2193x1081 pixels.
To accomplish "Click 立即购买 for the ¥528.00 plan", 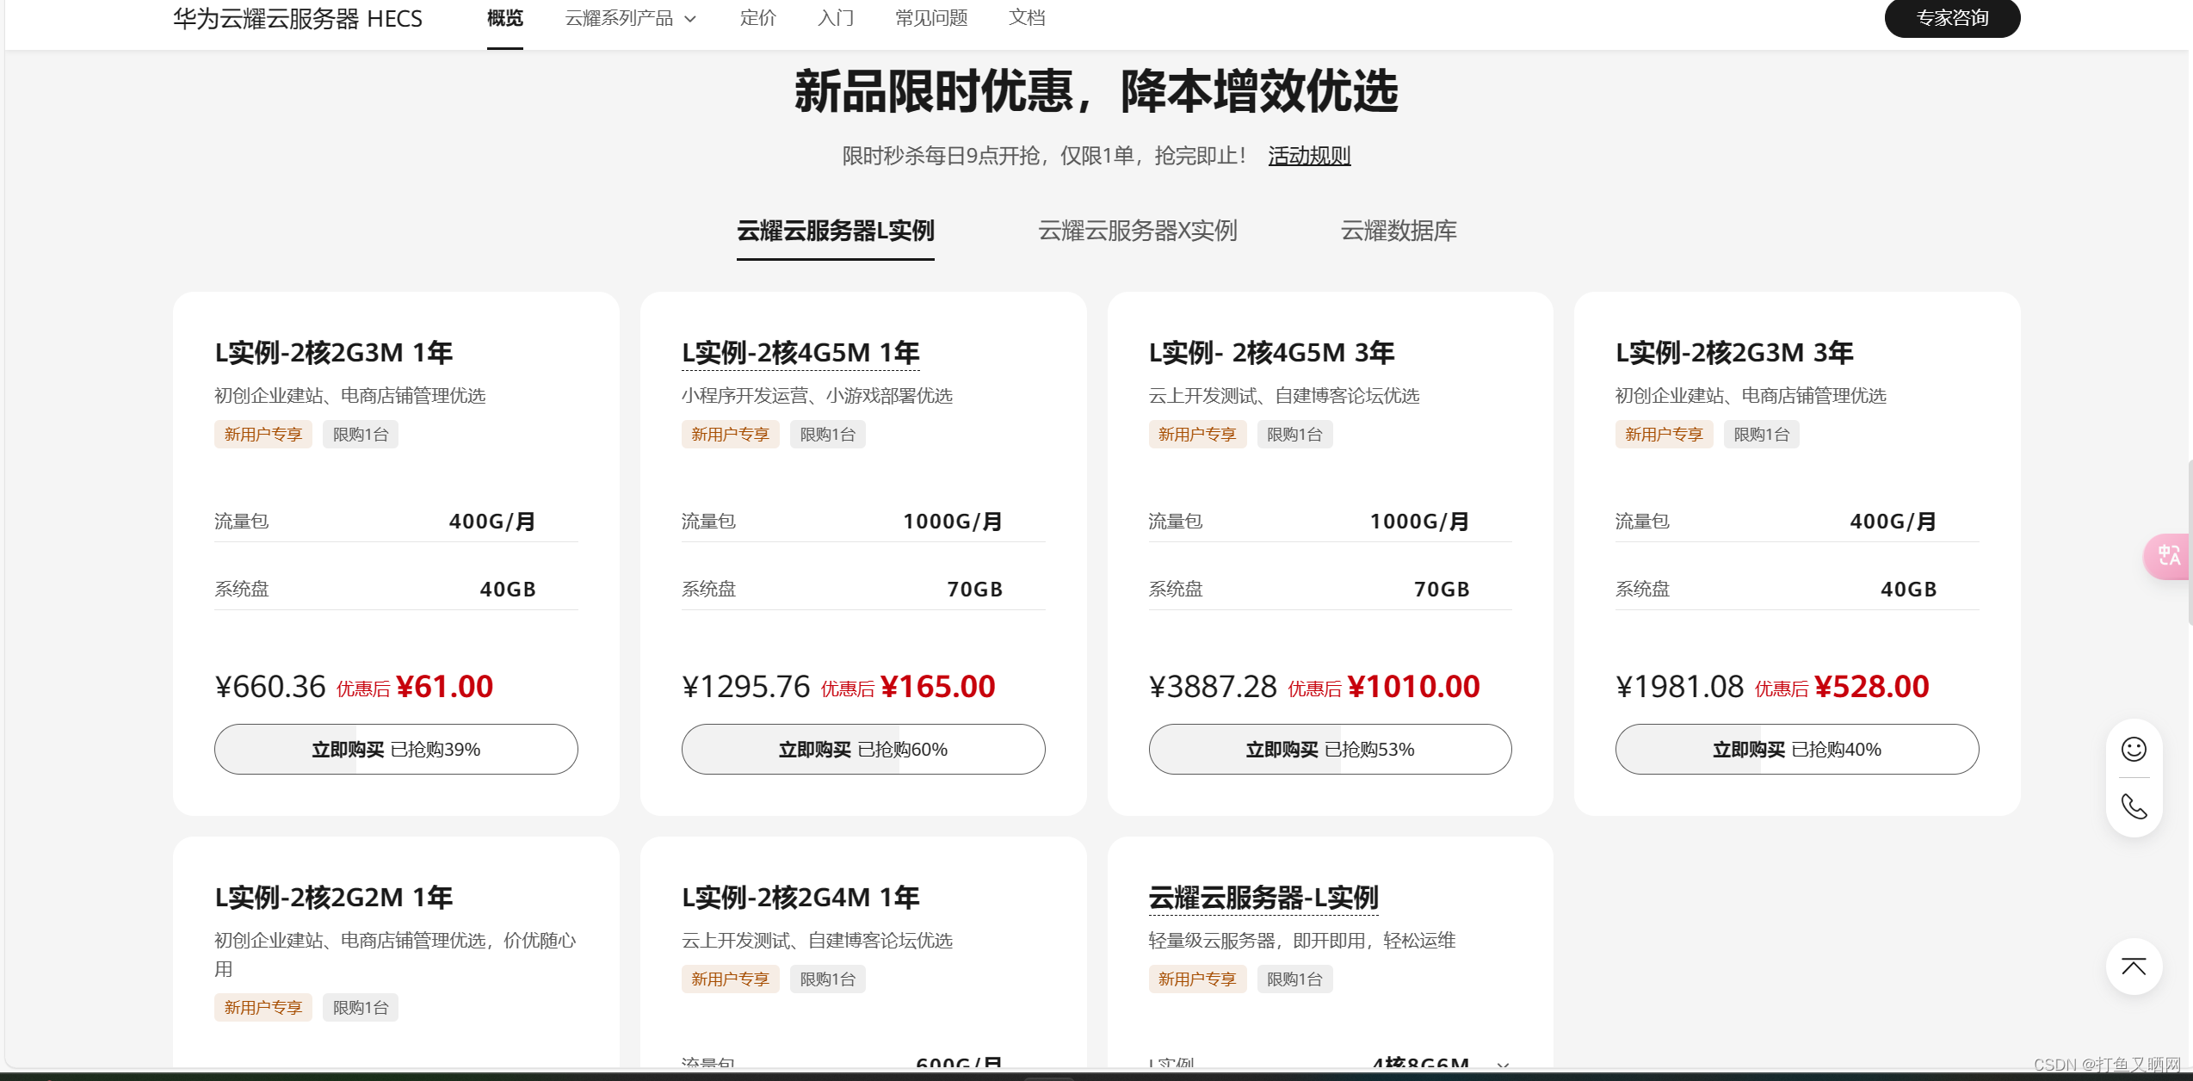I will [1796, 749].
